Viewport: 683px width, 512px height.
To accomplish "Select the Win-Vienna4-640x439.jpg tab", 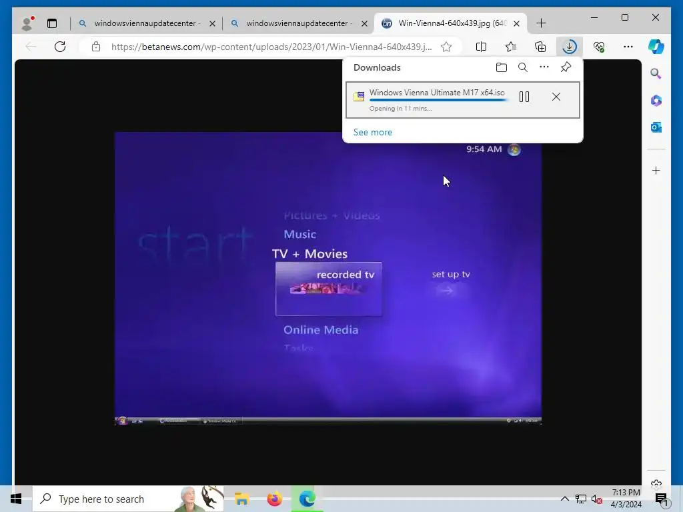I will point(452,23).
